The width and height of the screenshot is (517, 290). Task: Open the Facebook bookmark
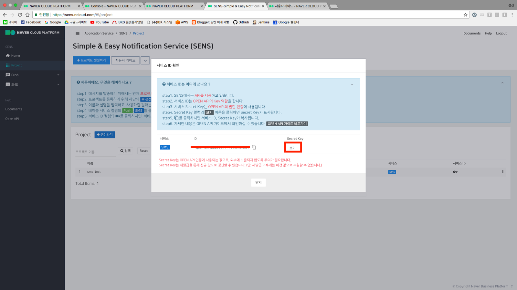[x=31, y=22]
